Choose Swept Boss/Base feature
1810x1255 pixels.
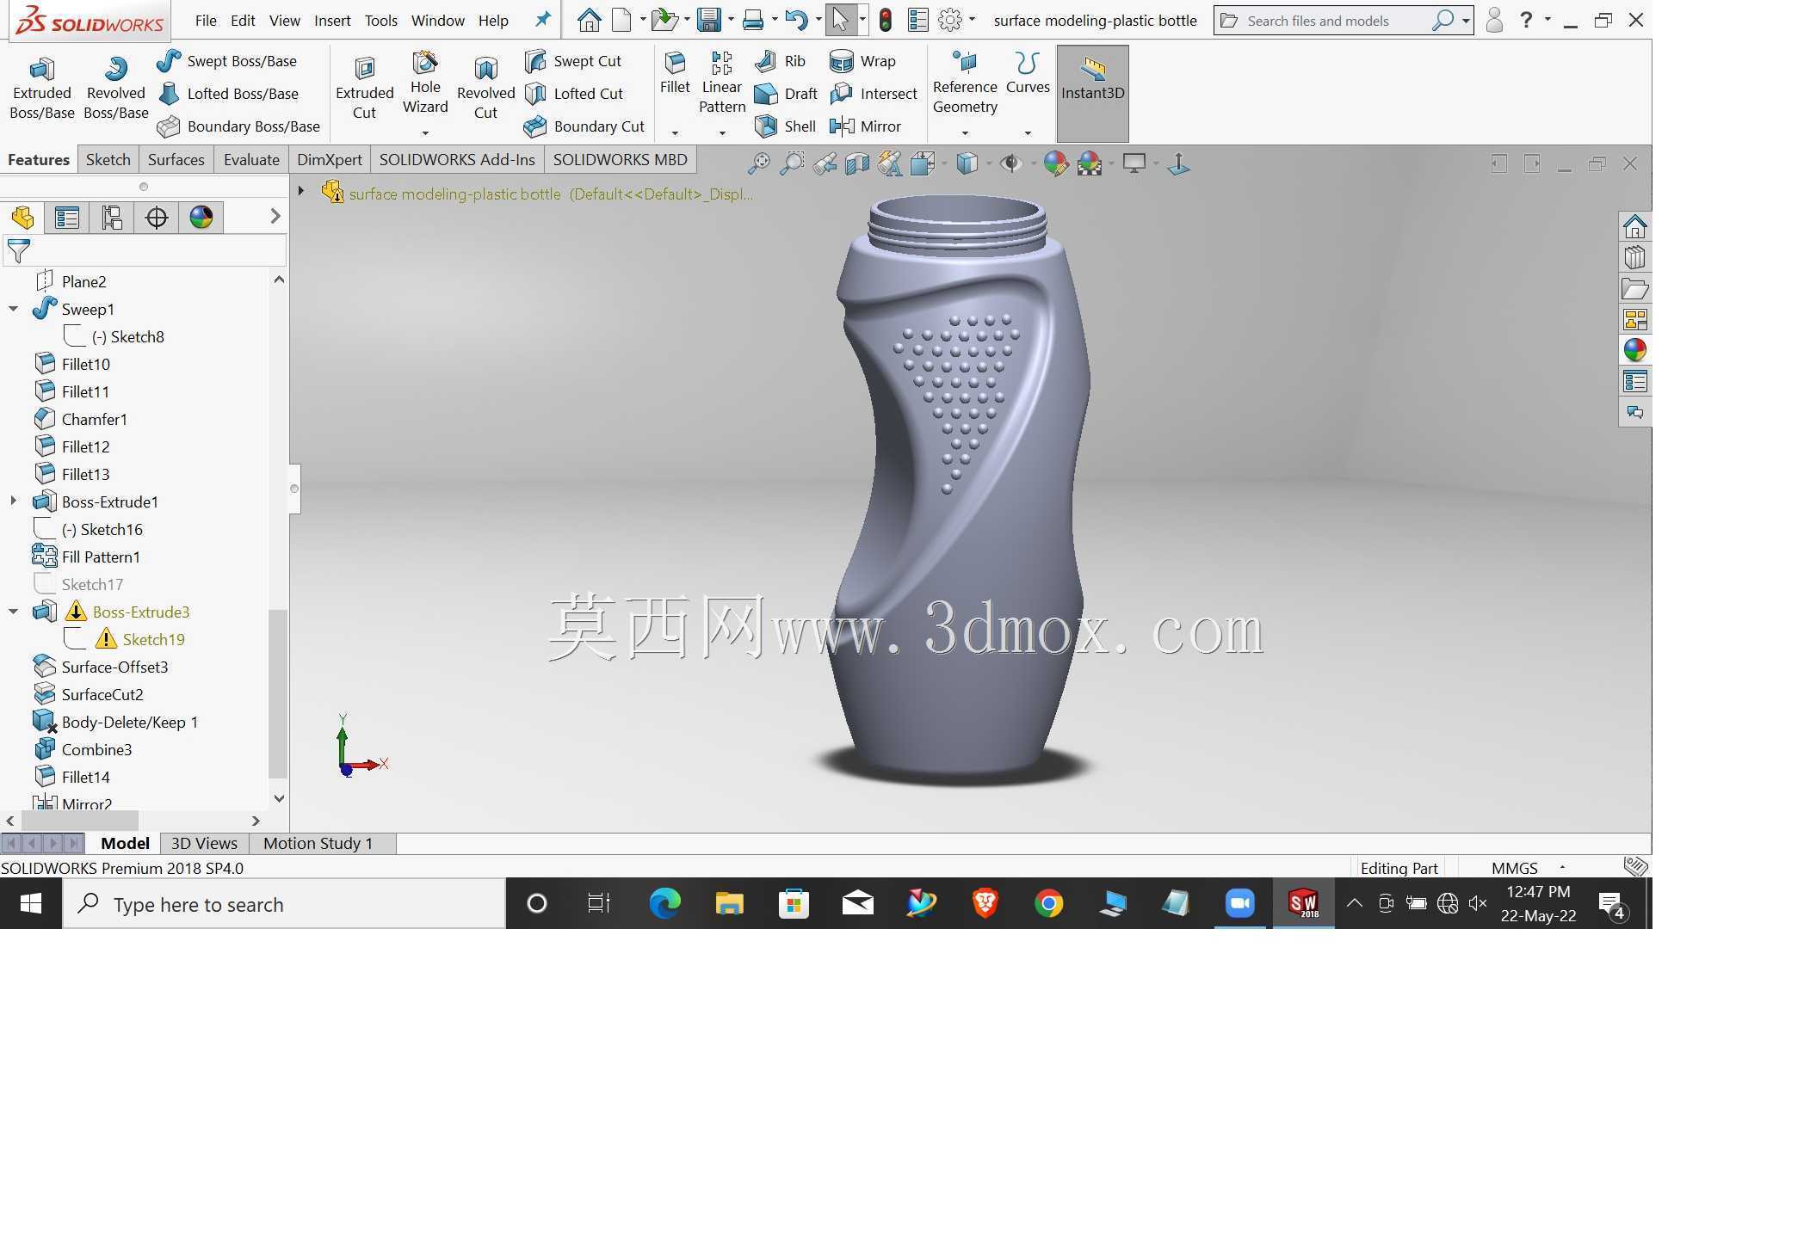click(x=227, y=61)
